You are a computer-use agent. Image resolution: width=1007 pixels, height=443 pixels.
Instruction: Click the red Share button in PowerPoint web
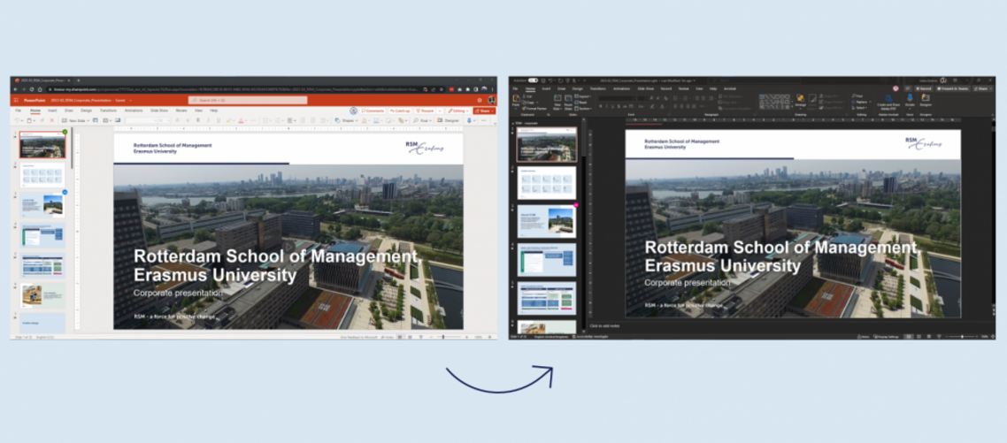[x=484, y=111]
